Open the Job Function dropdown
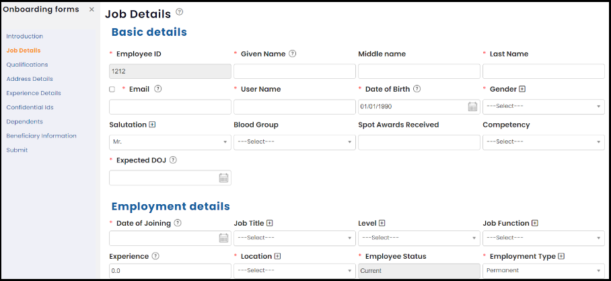Viewport: 611px width, 281px height. (x=544, y=238)
